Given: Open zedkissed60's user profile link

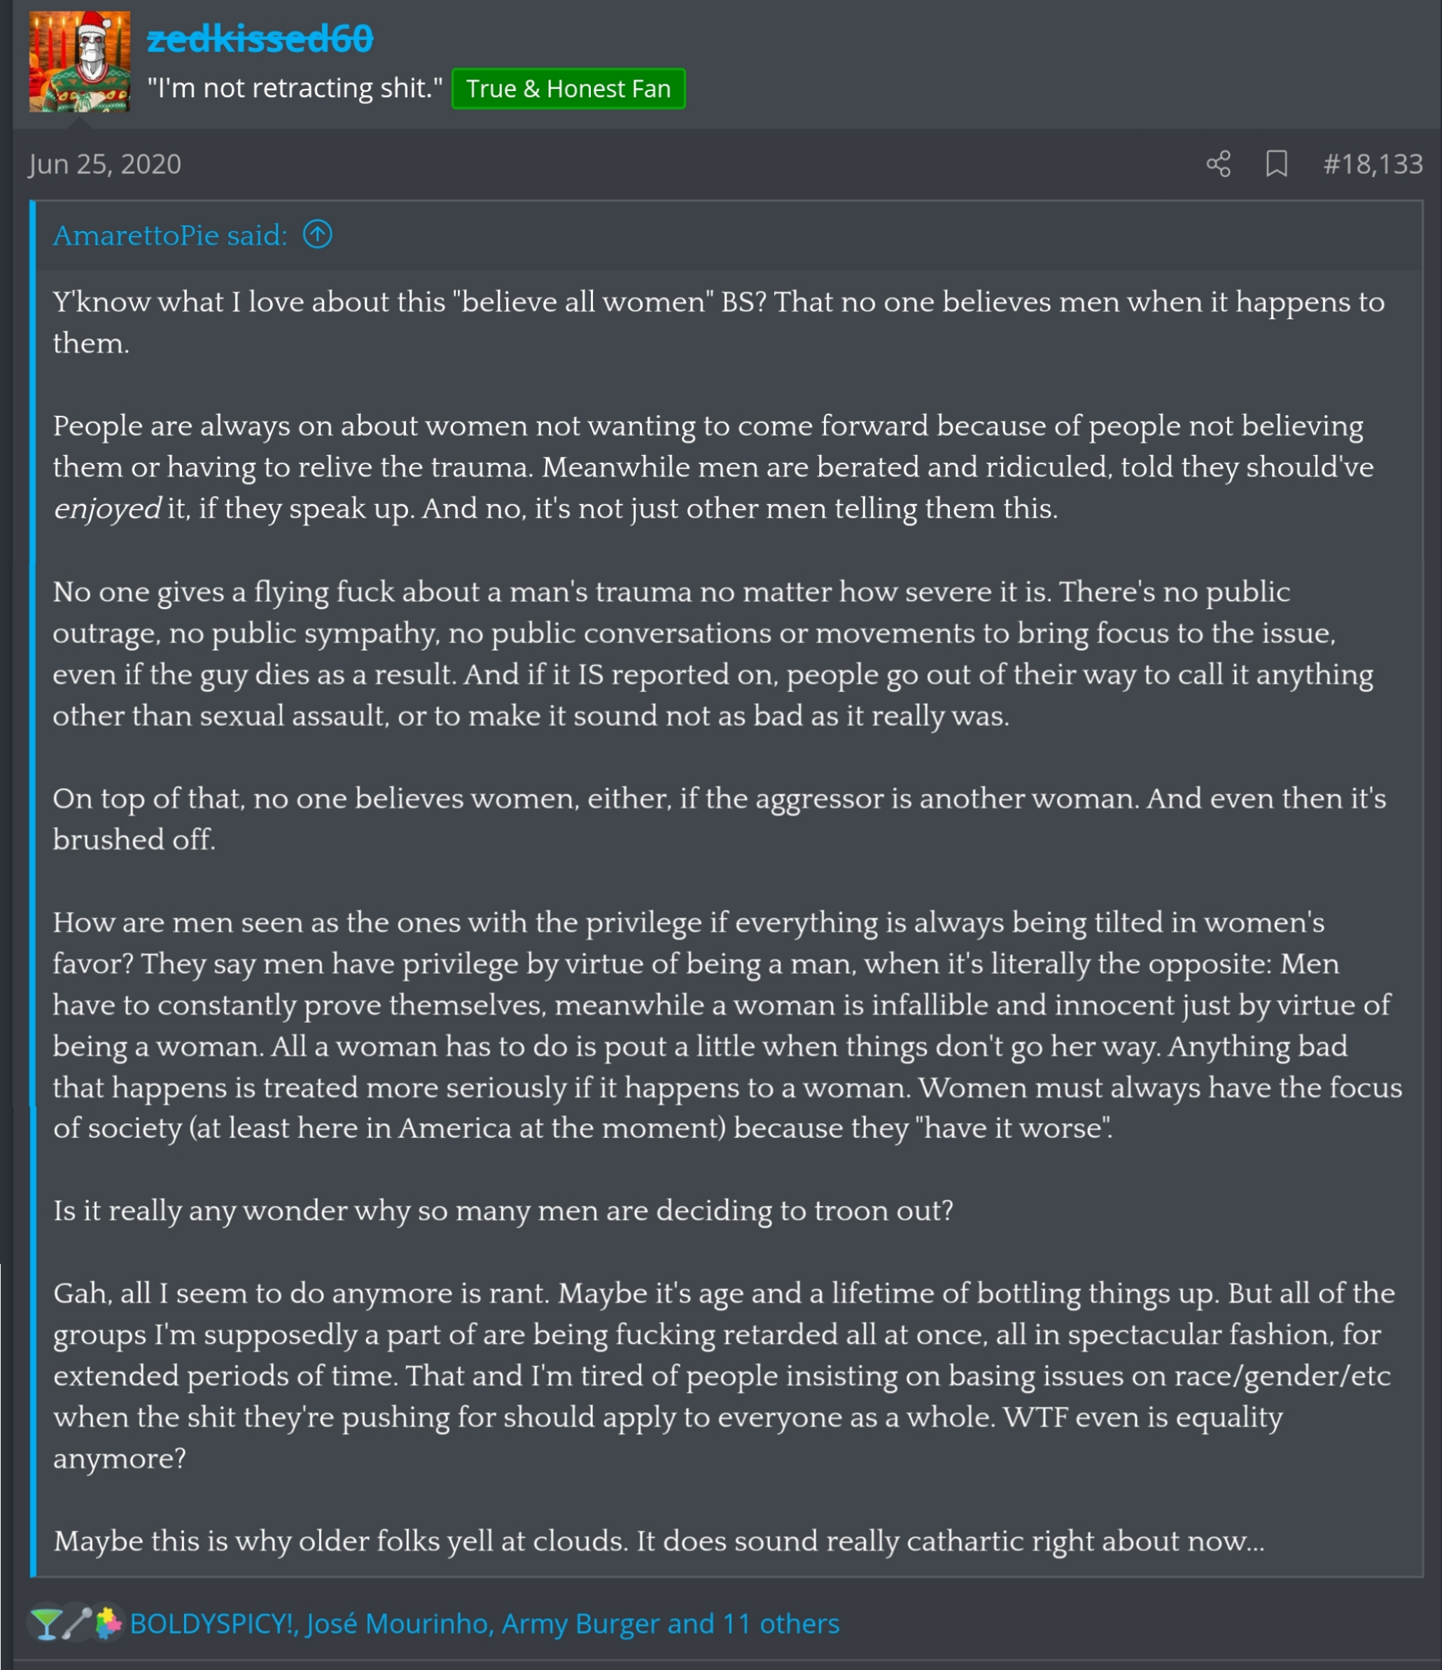Looking at the screenshot, I should tap(260, 38).
